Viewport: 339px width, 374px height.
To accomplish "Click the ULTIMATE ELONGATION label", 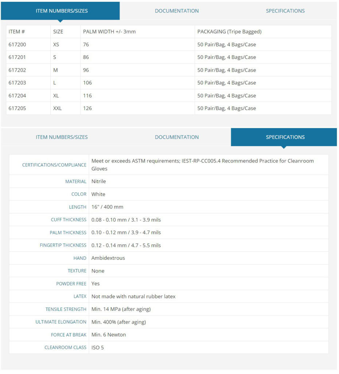I will click(61, 322).
